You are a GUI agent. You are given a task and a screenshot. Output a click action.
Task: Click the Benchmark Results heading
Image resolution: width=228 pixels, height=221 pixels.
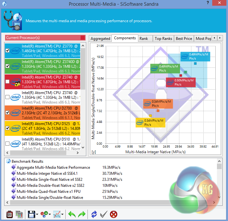point(27,161)
